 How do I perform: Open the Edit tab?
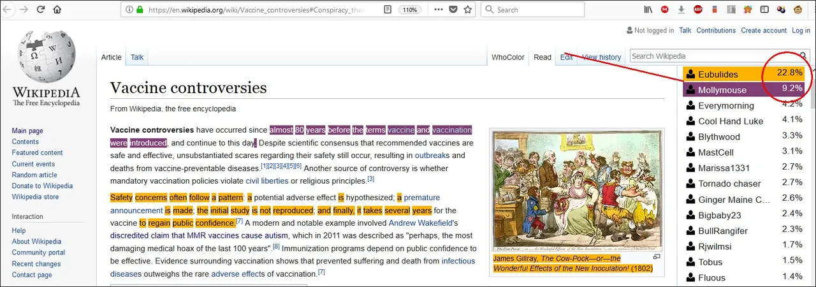(x=566, y=57)
